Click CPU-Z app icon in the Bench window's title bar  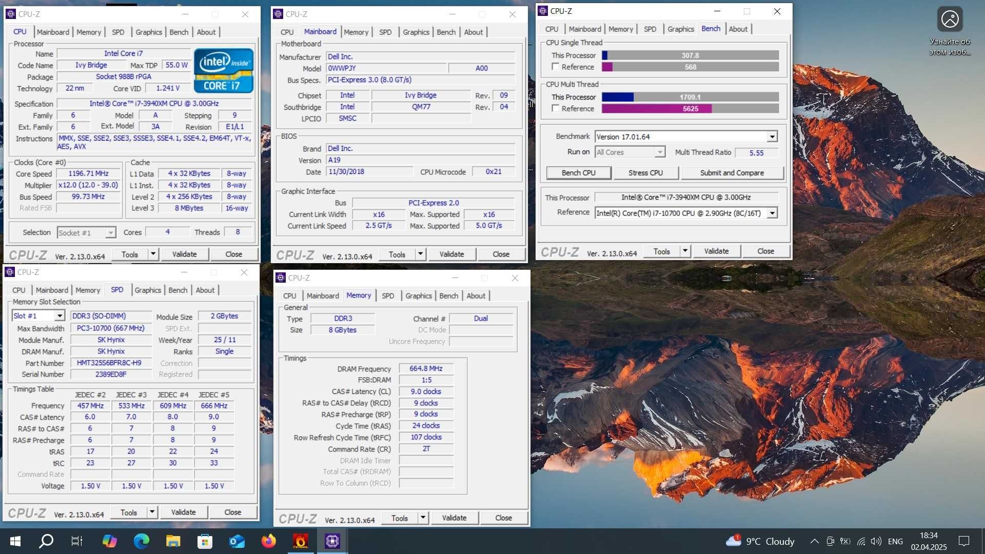coord(543,11)
